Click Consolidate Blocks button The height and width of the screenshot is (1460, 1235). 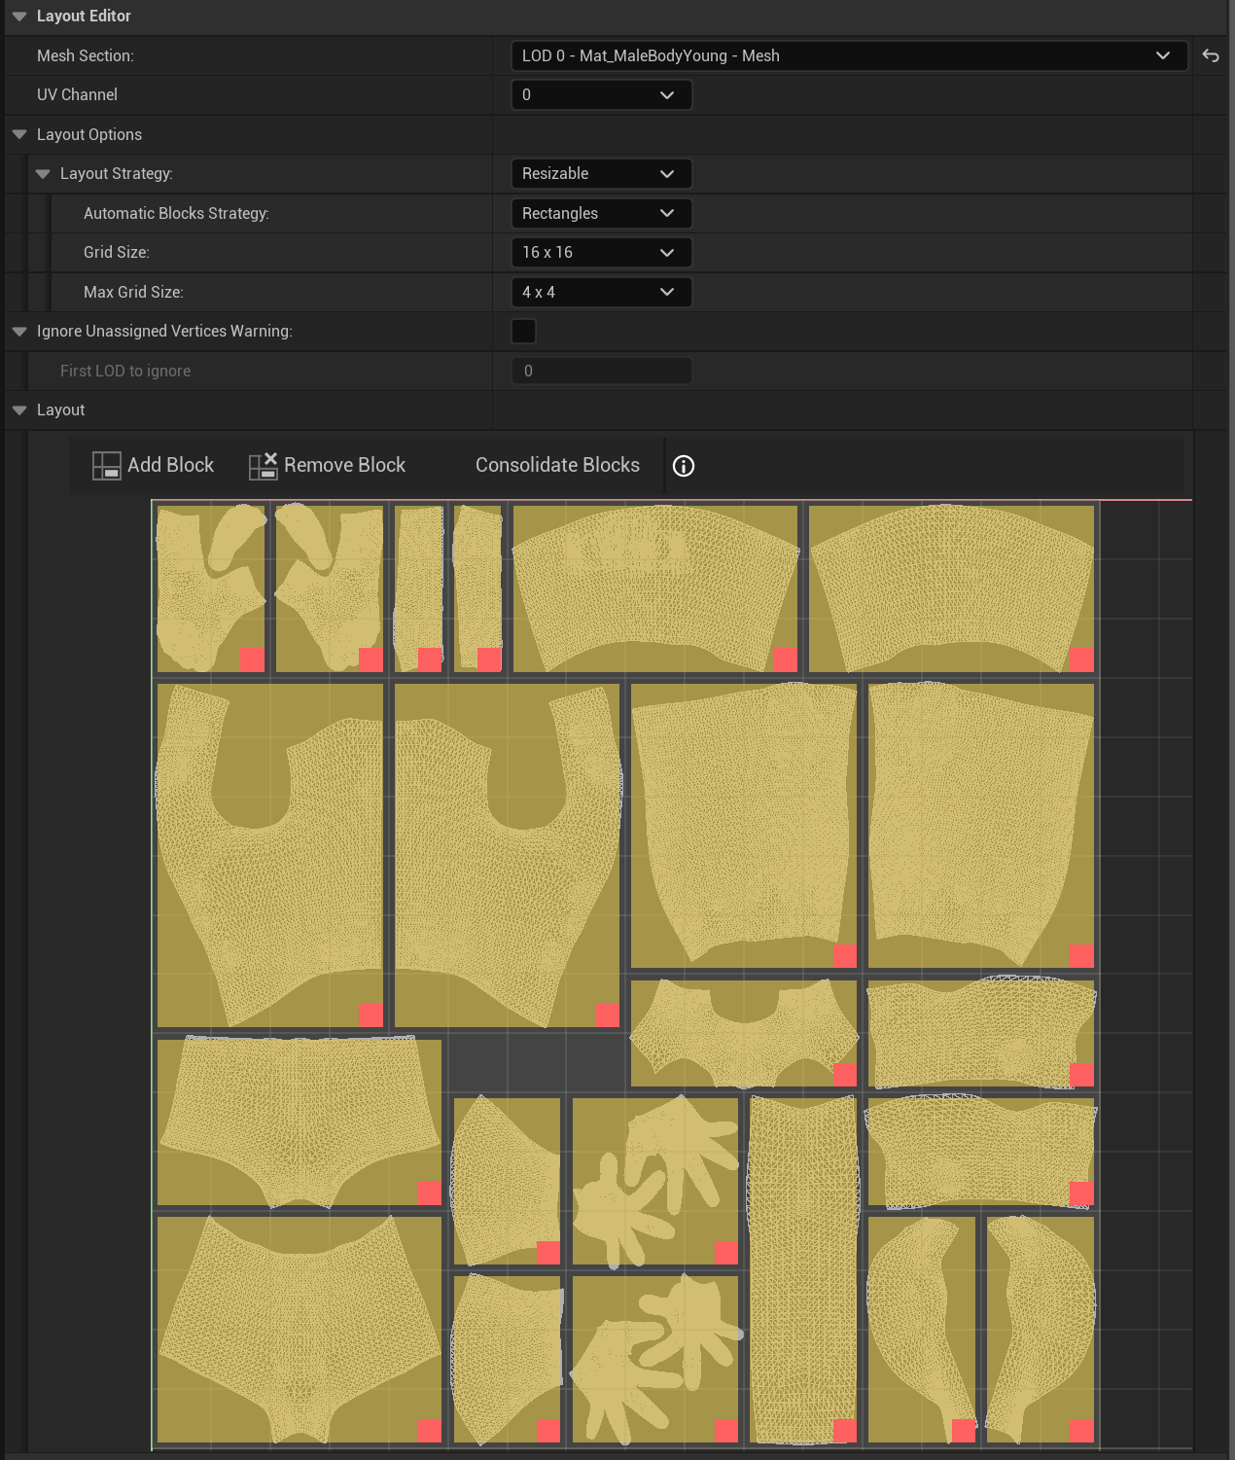click(x=557, y=465)
